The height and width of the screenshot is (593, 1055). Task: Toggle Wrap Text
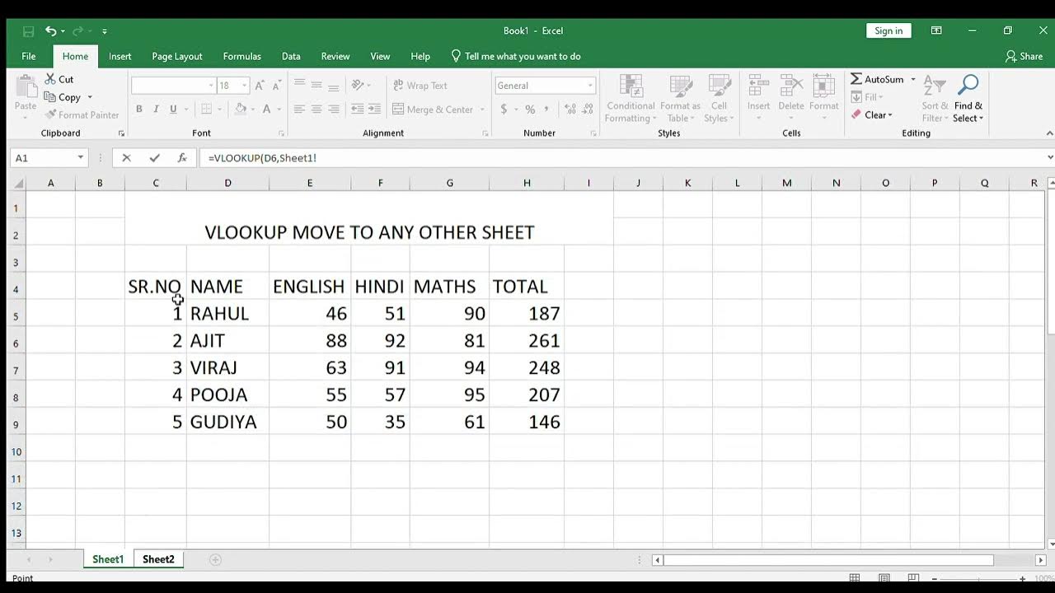tap(420, 86)
